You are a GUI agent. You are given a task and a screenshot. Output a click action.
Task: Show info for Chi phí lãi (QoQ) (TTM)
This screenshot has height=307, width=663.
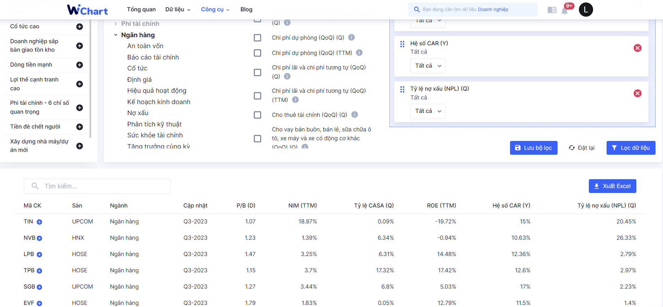[295, 100]
